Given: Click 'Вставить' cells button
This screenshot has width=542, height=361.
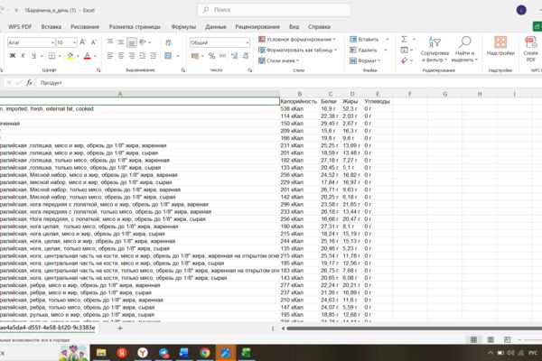Looking at the screenshot, I should pyautogui.click(x=364, y=40).
